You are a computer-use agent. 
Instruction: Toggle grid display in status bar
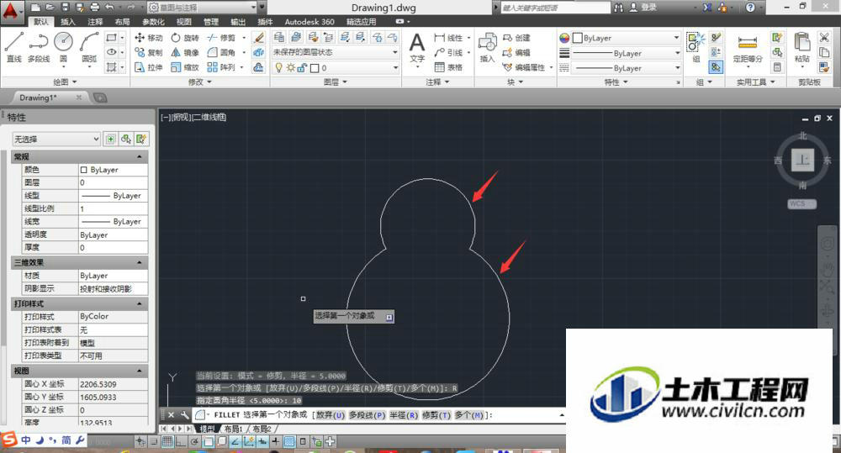click(x=167, y=442)
